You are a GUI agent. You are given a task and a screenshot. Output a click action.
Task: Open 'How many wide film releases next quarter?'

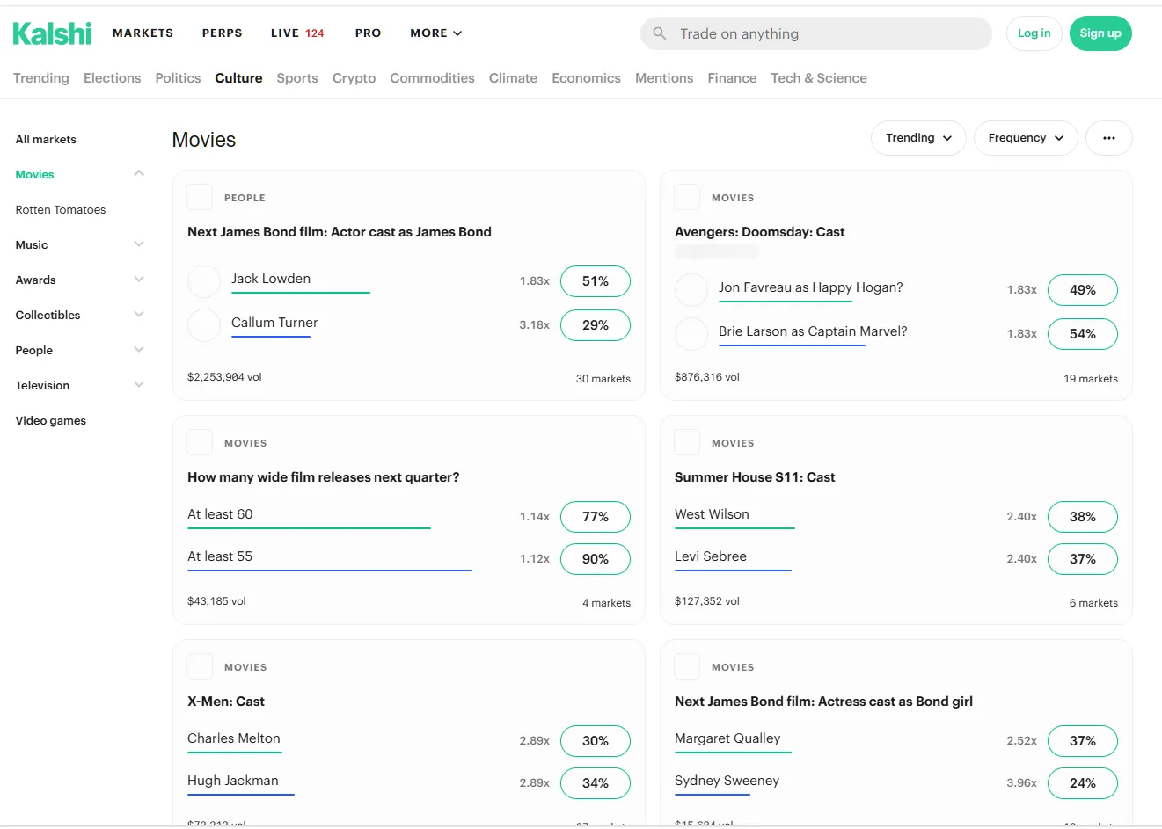coord(324,477)
